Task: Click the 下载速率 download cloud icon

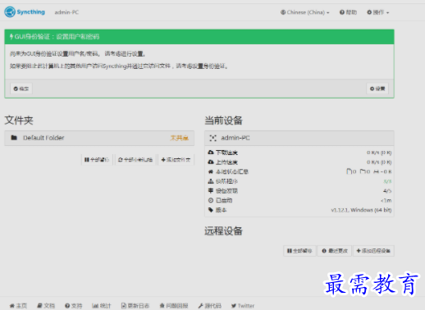Action: pyautogui.click(x=211, y=153)
